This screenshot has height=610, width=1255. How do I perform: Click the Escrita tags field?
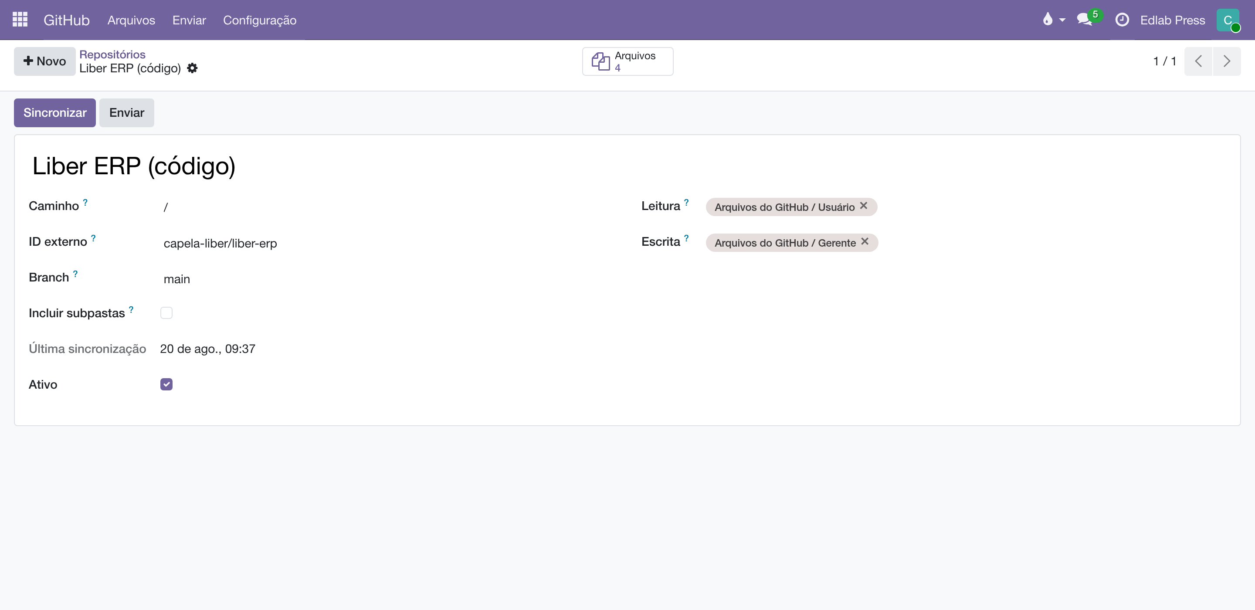click(967, 243)
